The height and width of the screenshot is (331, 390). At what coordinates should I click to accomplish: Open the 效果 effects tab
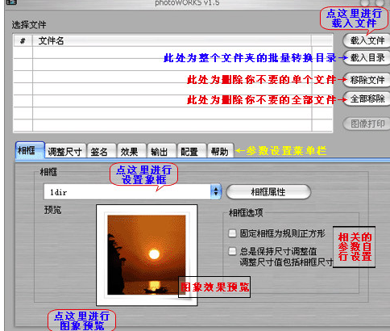point(131,152)
